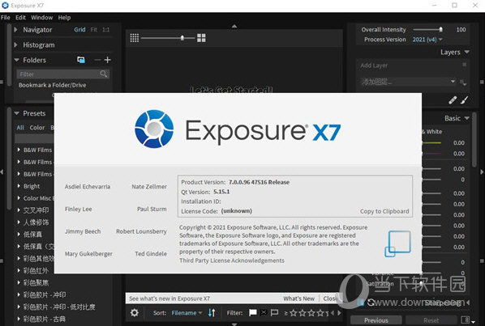
Task: Click Exposure X7 logo in About dialog
Action: click(238, 129)
